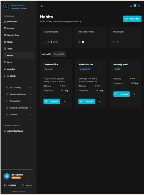Screen dimensions: 144x195
Task: Expand the AI Coaching section
Action: click(18, 87)
